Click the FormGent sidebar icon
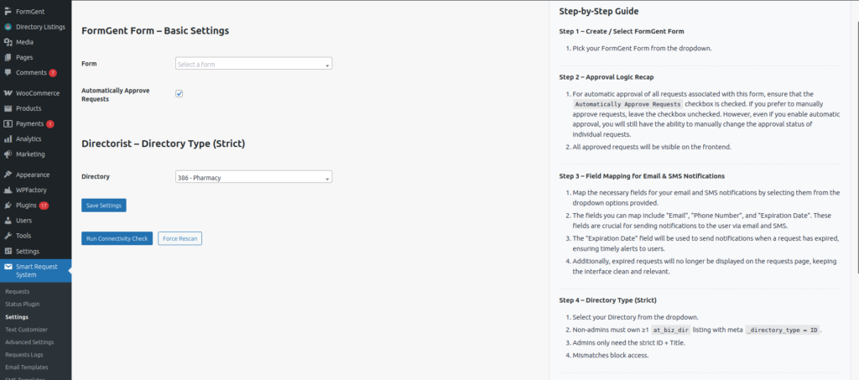Image resolution: width=859 pixels, height=380 pixels. [x=8, y=13]
